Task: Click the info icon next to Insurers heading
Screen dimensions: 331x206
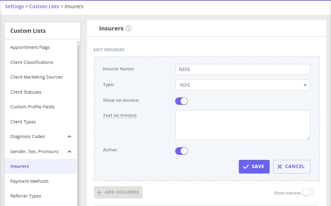Action: click(129, 29)
